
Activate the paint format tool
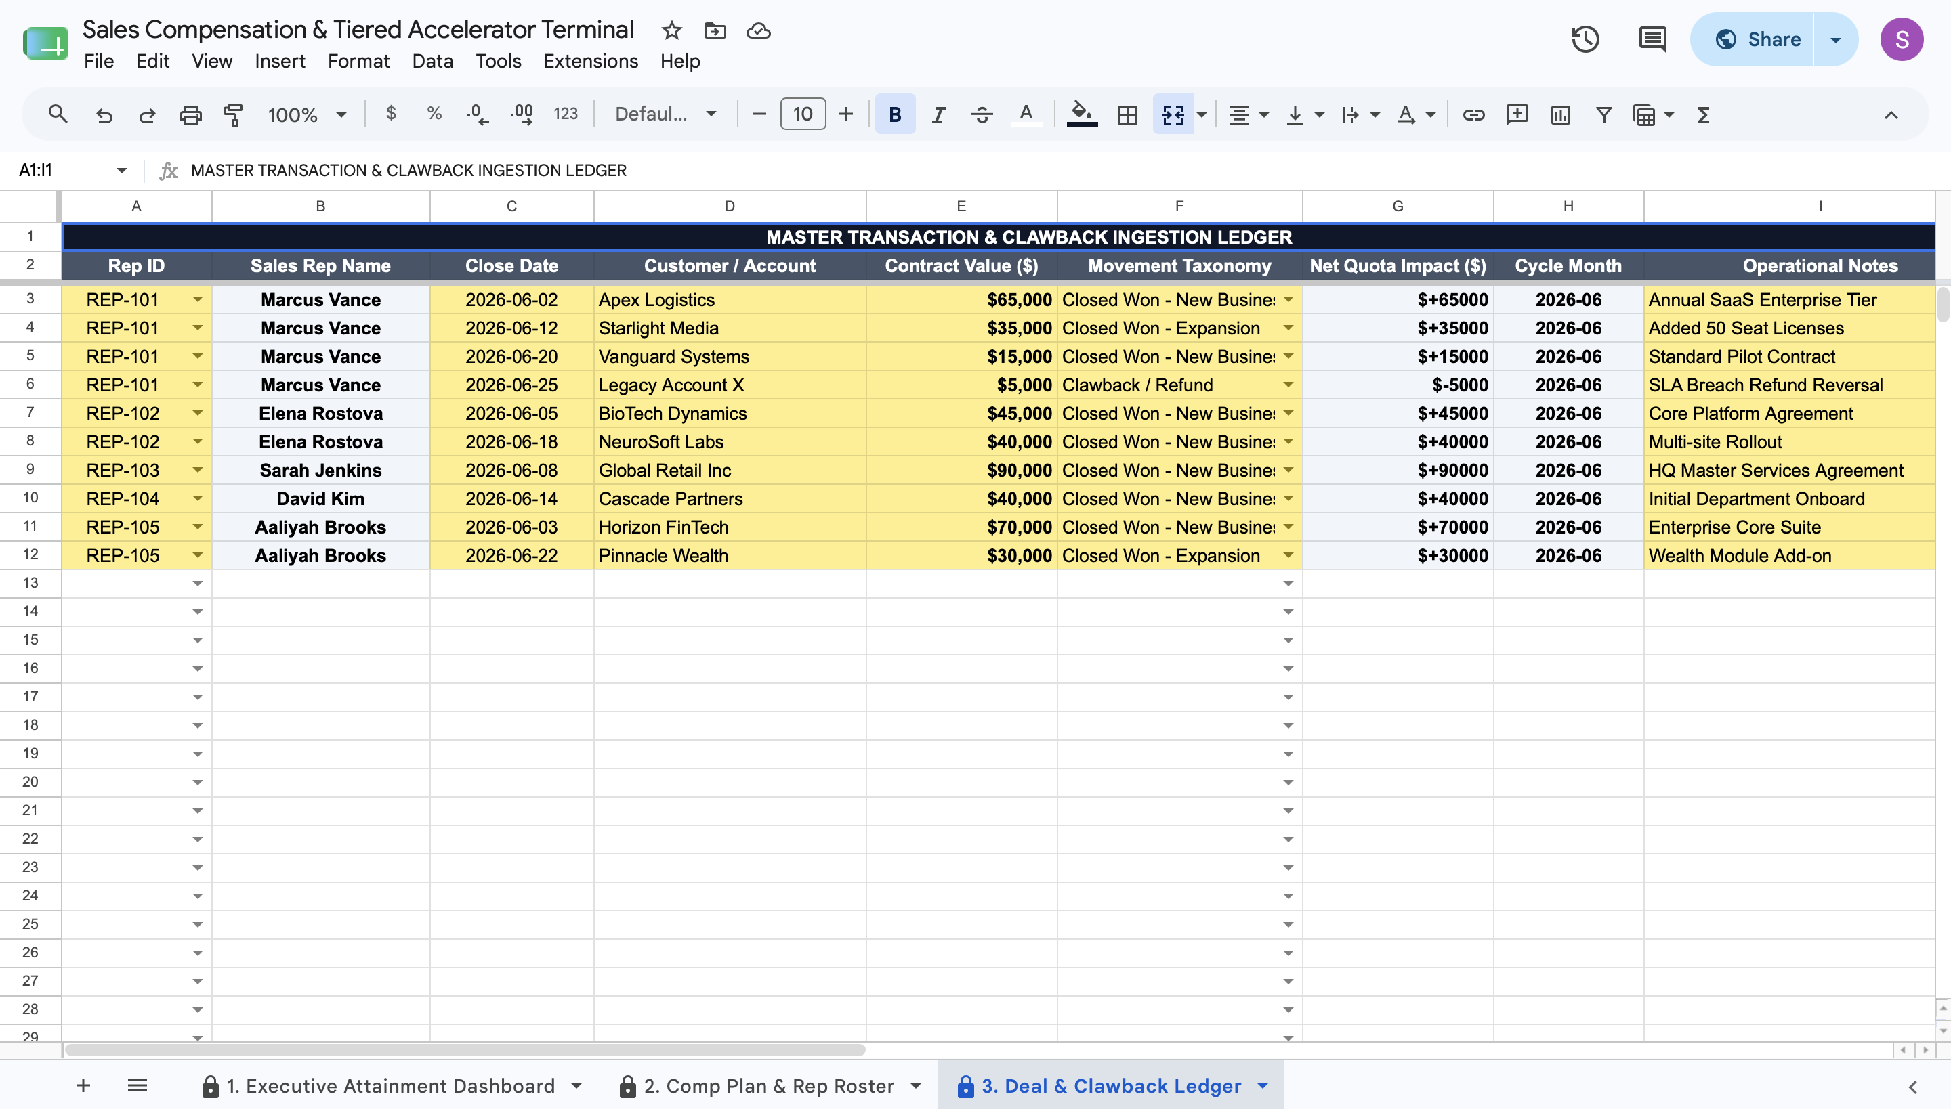point(233,115)
